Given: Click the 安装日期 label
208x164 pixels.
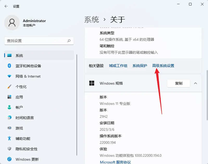Looking at the screenshot, I should (107, 123).
